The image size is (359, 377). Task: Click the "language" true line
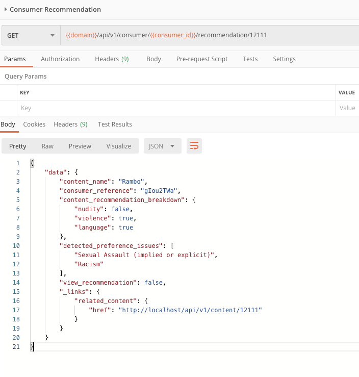click(104, 228)
